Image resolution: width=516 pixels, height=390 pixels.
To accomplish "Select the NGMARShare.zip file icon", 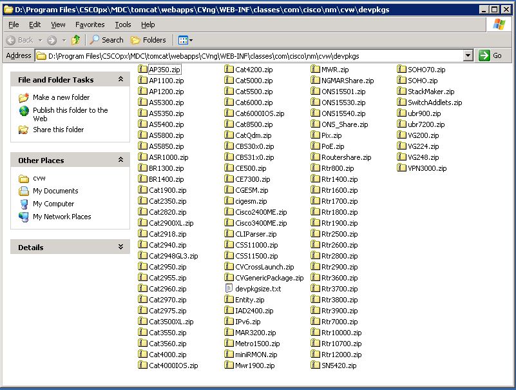I will click(x=315, y=80).
